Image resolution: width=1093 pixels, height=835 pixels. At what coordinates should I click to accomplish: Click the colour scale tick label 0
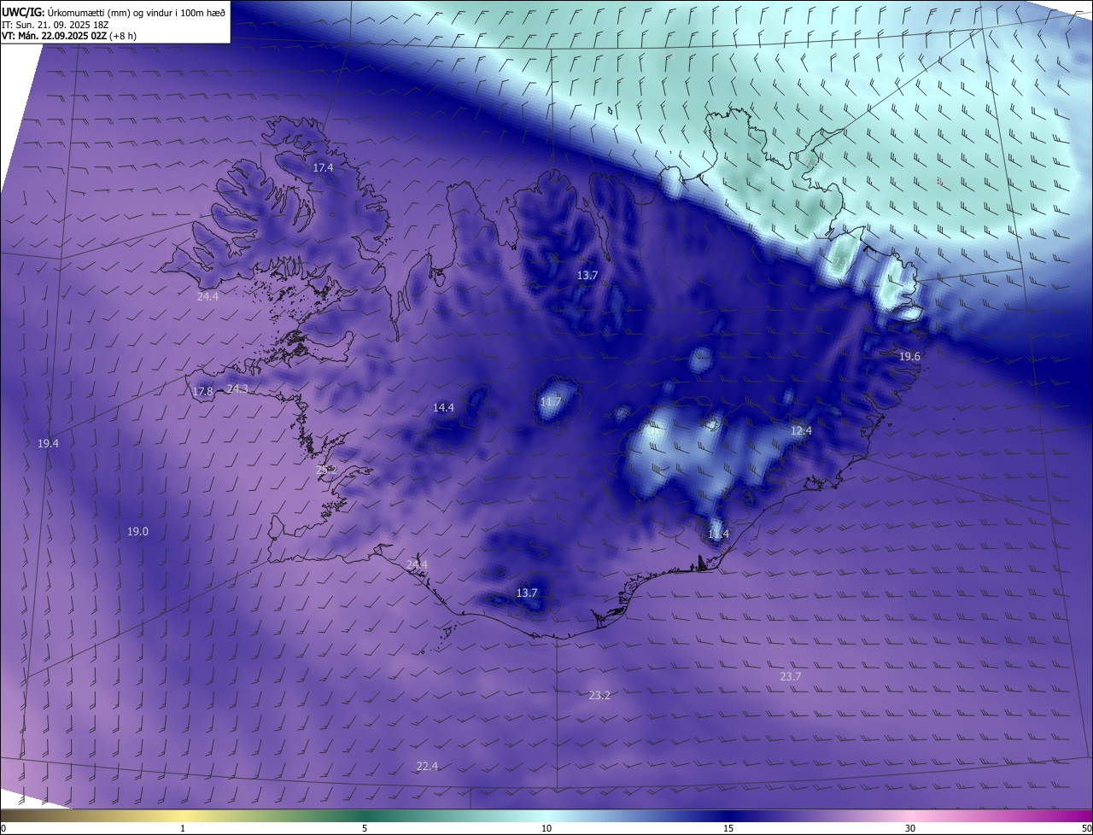[x=3, y=828]
